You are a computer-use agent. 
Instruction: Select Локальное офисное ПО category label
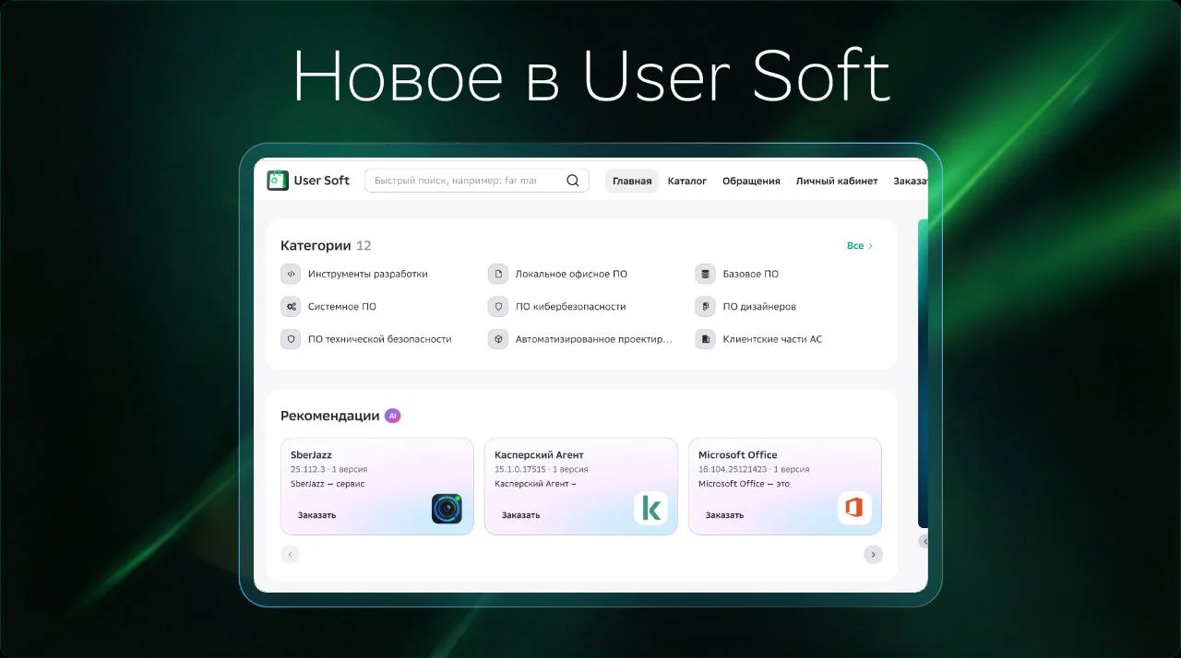tap(571, 274)
